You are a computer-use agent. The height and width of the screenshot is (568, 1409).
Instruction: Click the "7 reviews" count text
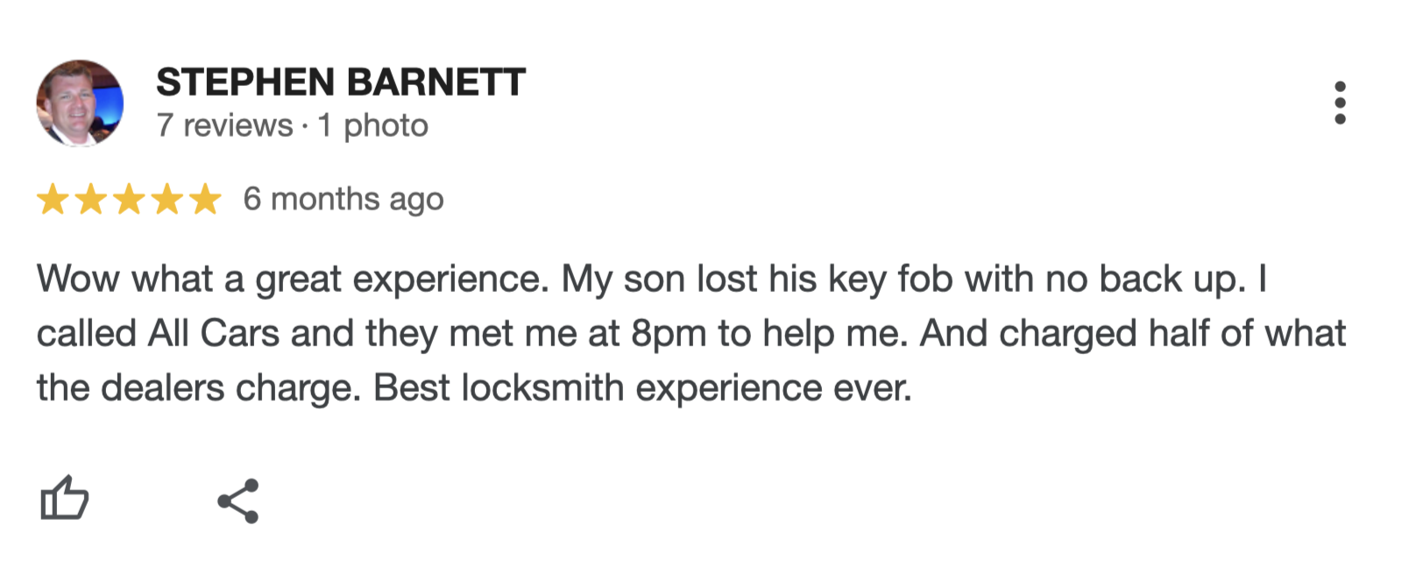pyautogui.click(x=225, y=125)
